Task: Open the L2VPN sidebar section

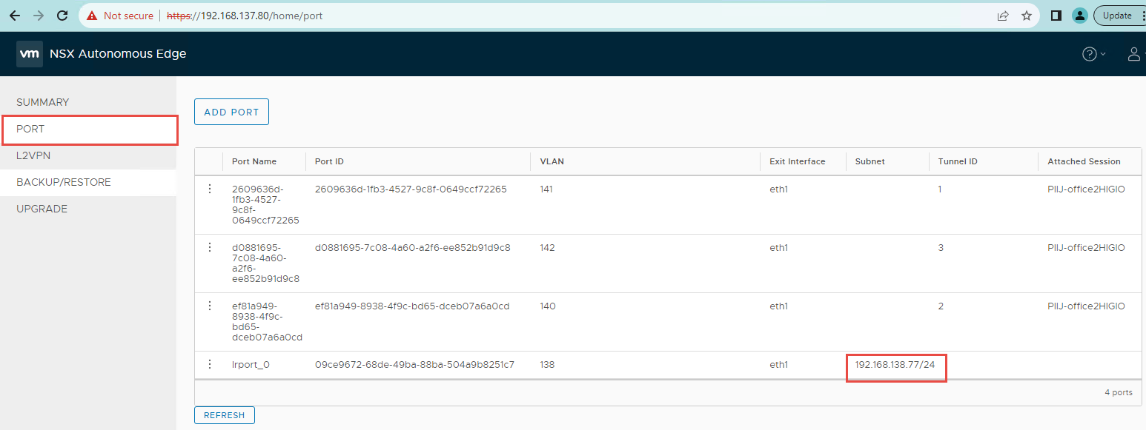Action: pos(33,155)
